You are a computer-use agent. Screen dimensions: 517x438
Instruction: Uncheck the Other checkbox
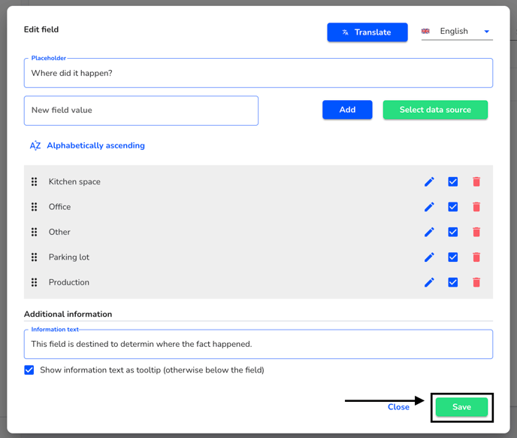click(452, 232)
